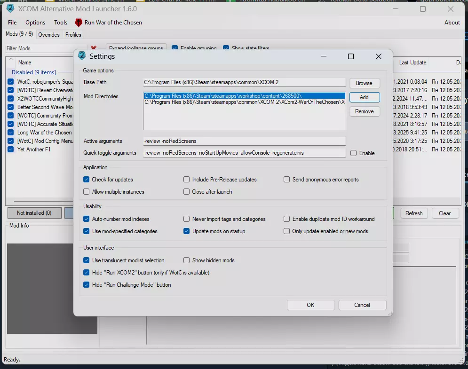Uncheck Long War of the Chosen mod

[11, 133]
